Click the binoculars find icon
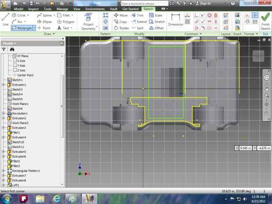Image resolution: width=272 pixels, height=204 pixels. pyautogui.click(x=12, y=50)
